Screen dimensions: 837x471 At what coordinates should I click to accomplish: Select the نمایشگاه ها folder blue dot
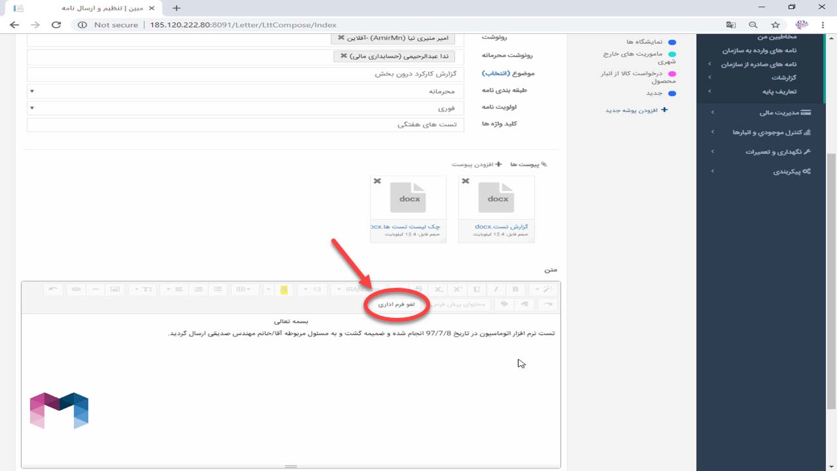click(x=672, y=41)
